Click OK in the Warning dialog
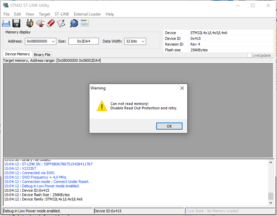 click(169, 126)
